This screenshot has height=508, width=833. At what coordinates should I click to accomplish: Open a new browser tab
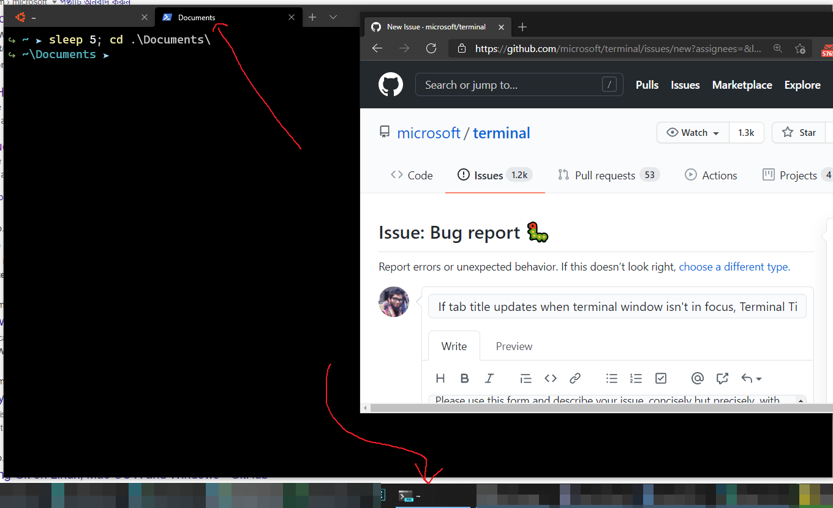click(522, 27)
